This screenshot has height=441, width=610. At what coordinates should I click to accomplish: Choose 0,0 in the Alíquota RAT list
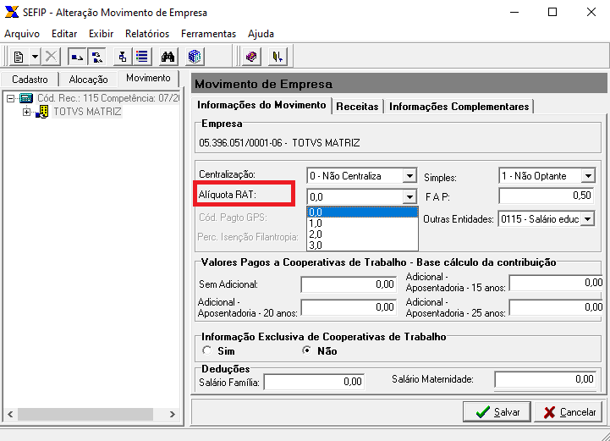[362, 212]
